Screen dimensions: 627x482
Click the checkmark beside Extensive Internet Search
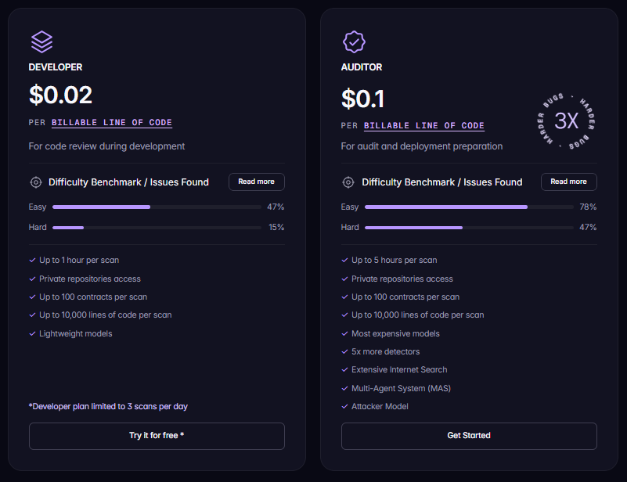[343, 369]
